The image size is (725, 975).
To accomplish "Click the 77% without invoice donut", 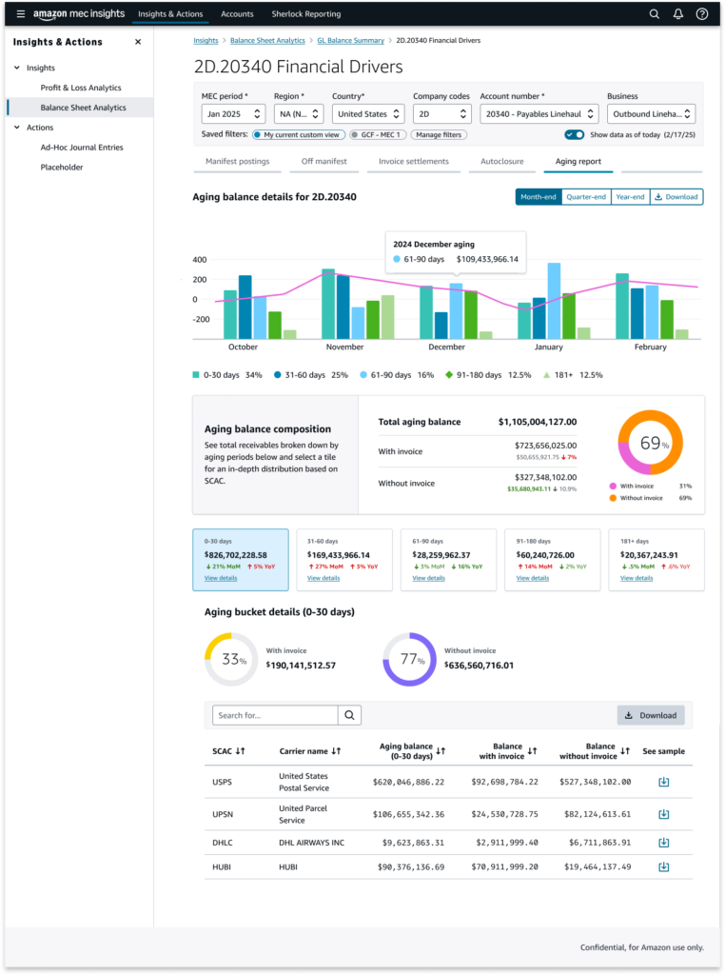I will [409, 659].
